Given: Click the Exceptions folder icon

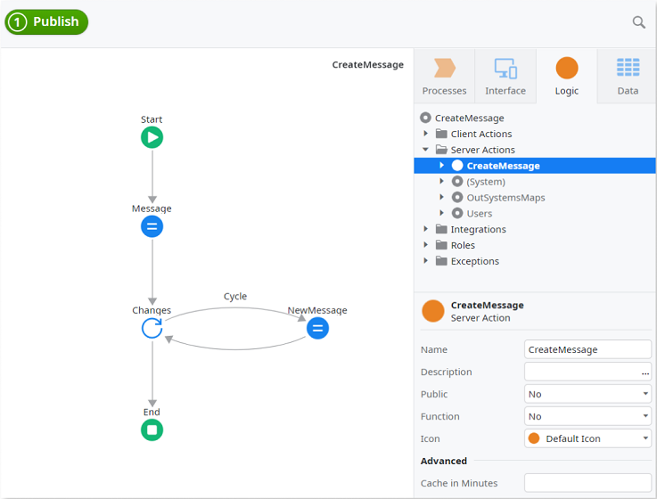Looking at the screenshot, I should (x=441, y=261).
